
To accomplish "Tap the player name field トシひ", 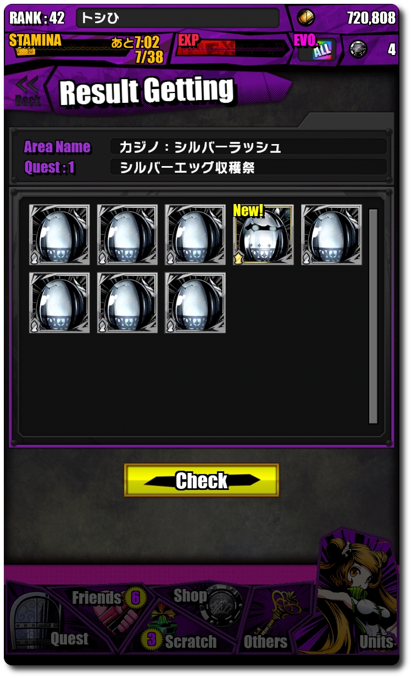I will coord(177,18).
